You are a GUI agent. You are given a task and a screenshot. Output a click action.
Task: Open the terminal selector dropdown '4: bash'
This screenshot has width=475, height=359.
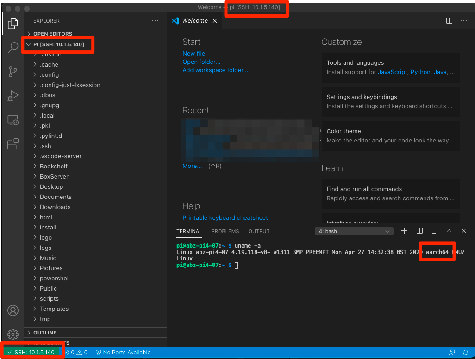(x=354, y=231)
